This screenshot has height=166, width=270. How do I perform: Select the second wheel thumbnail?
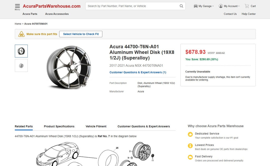click(x=21, y=66)
